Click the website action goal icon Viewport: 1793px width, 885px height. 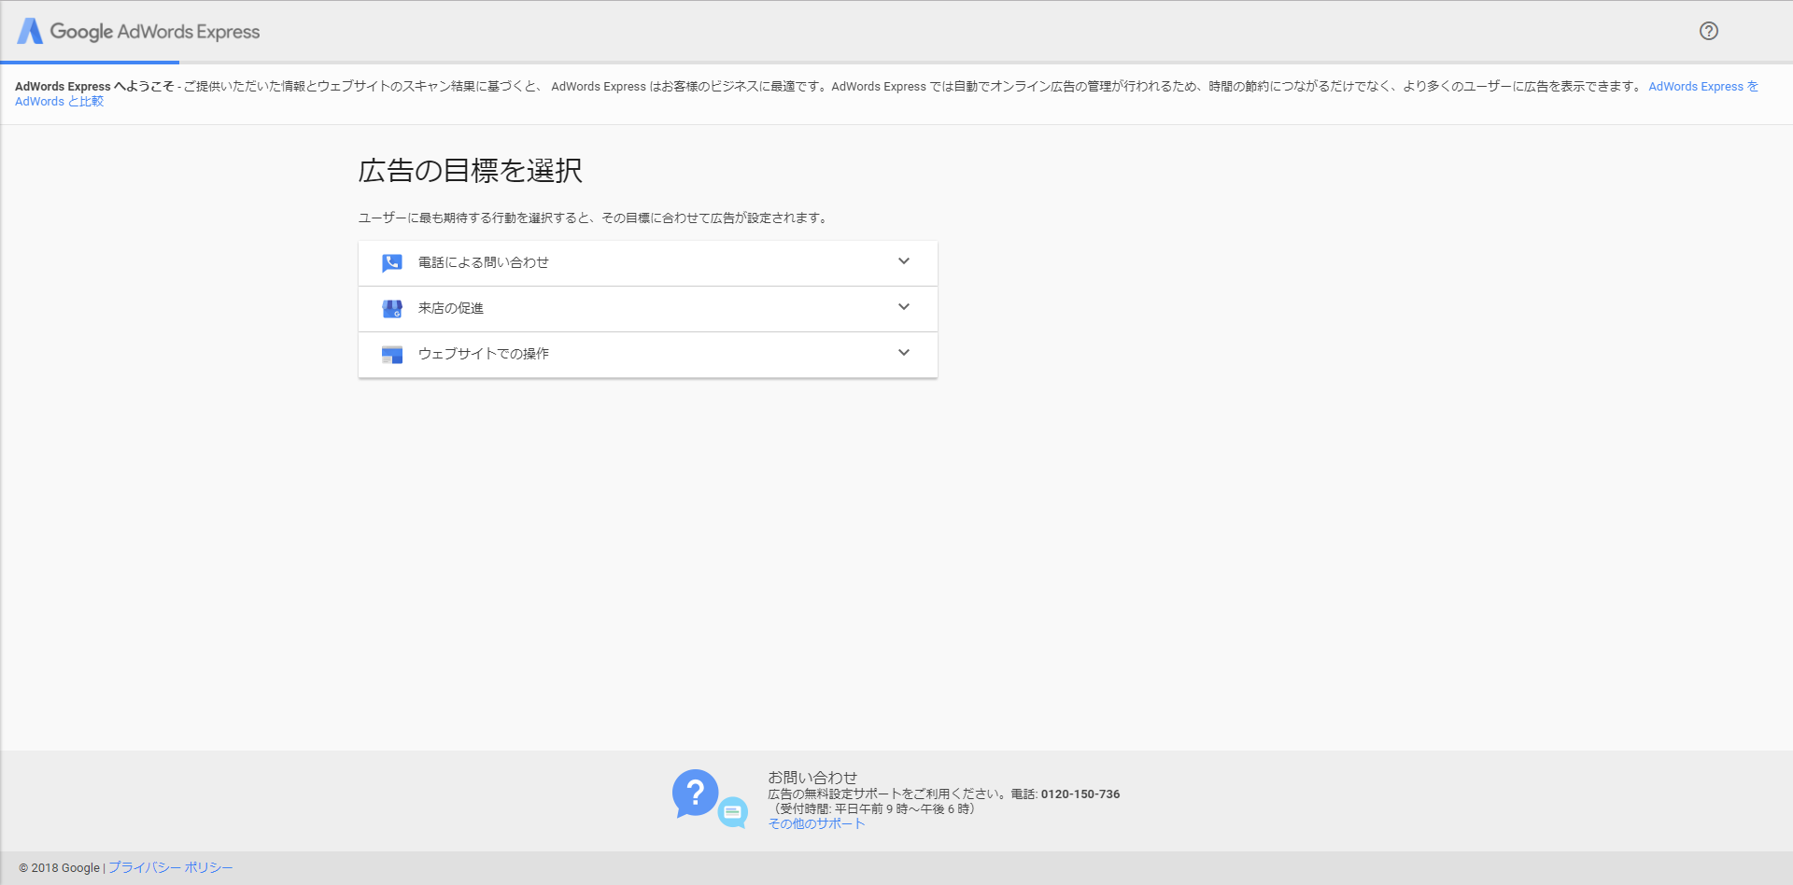[x=392, y=355]
